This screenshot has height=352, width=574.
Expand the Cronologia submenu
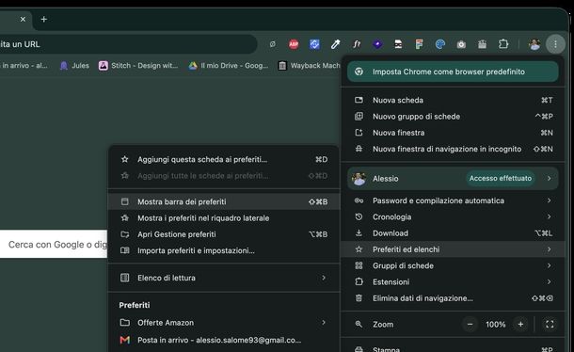454,216
